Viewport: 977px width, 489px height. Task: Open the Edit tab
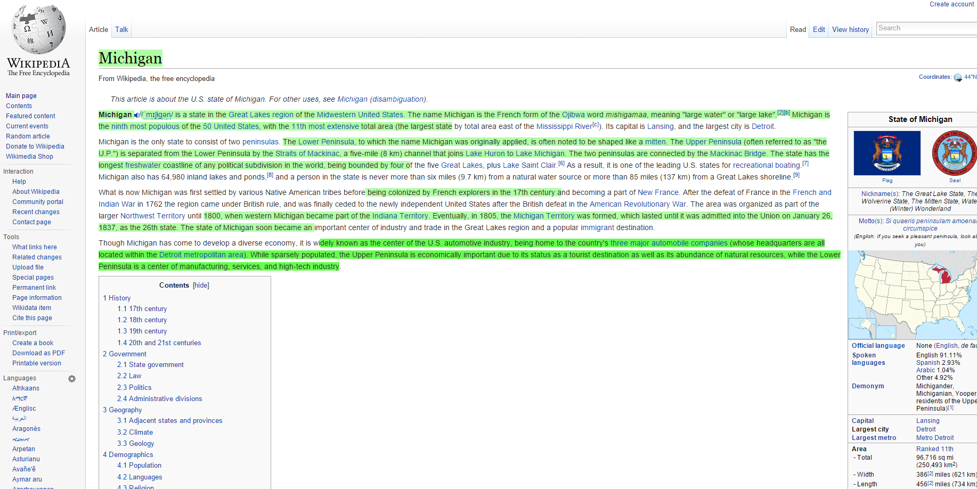point(819,30)
